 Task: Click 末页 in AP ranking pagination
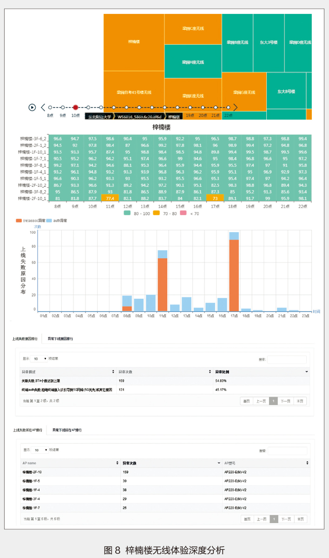tap(301, 519)
